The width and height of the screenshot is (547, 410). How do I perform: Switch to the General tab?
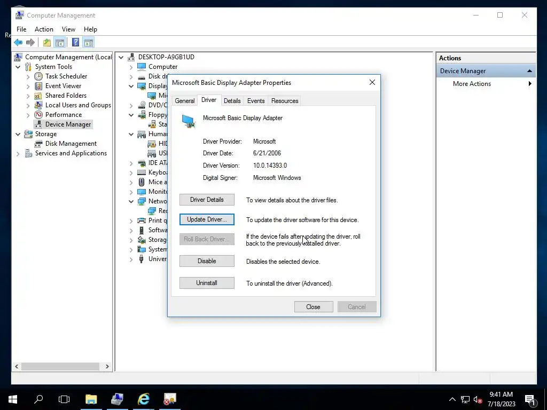[x=184, y=101]
